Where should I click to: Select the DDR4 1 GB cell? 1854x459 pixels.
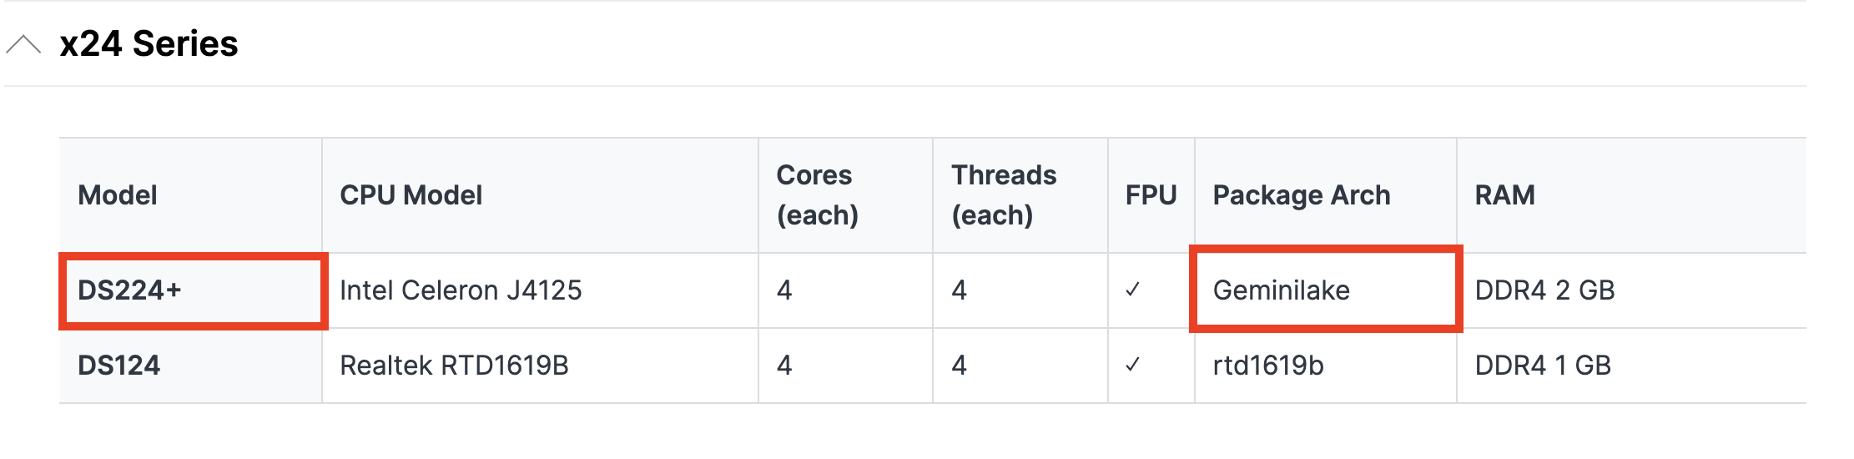pos(1543,366)
